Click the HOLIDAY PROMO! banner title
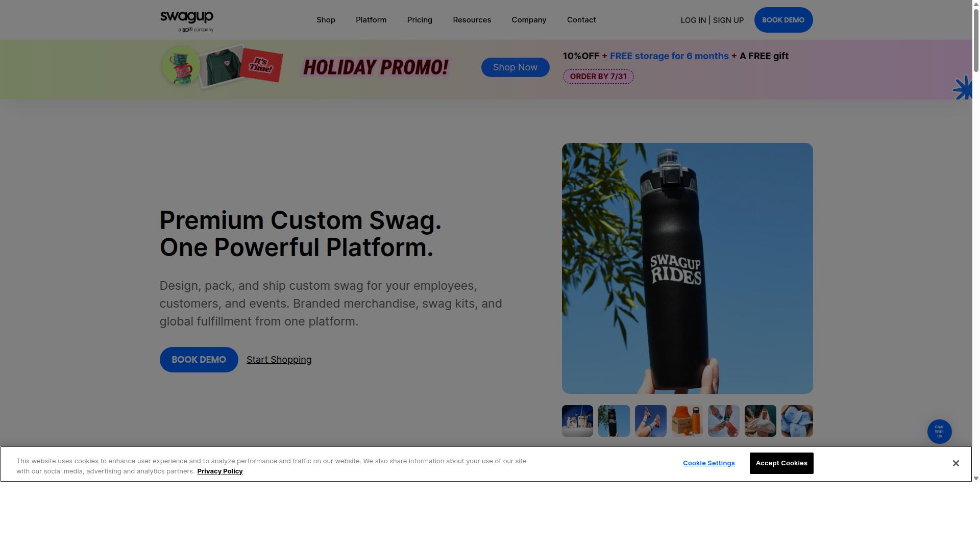980x551 pixels. 376,67
